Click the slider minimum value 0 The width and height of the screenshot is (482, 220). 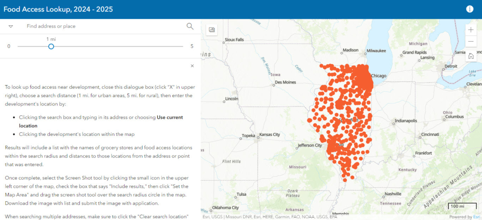click(8, 46)
